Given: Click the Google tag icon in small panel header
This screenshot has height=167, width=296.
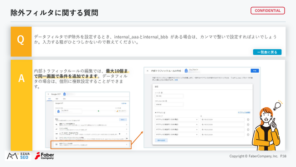Looking at the screenshot, I should [64, 94].
